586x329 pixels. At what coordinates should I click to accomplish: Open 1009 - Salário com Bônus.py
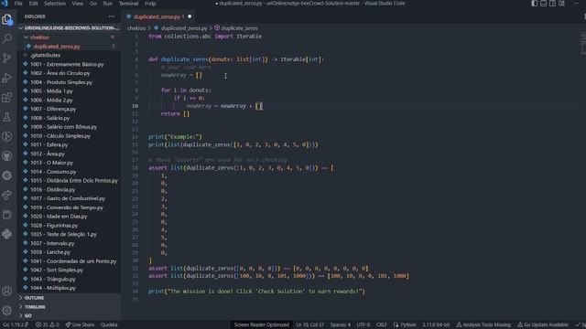click(x=70, y=127)
